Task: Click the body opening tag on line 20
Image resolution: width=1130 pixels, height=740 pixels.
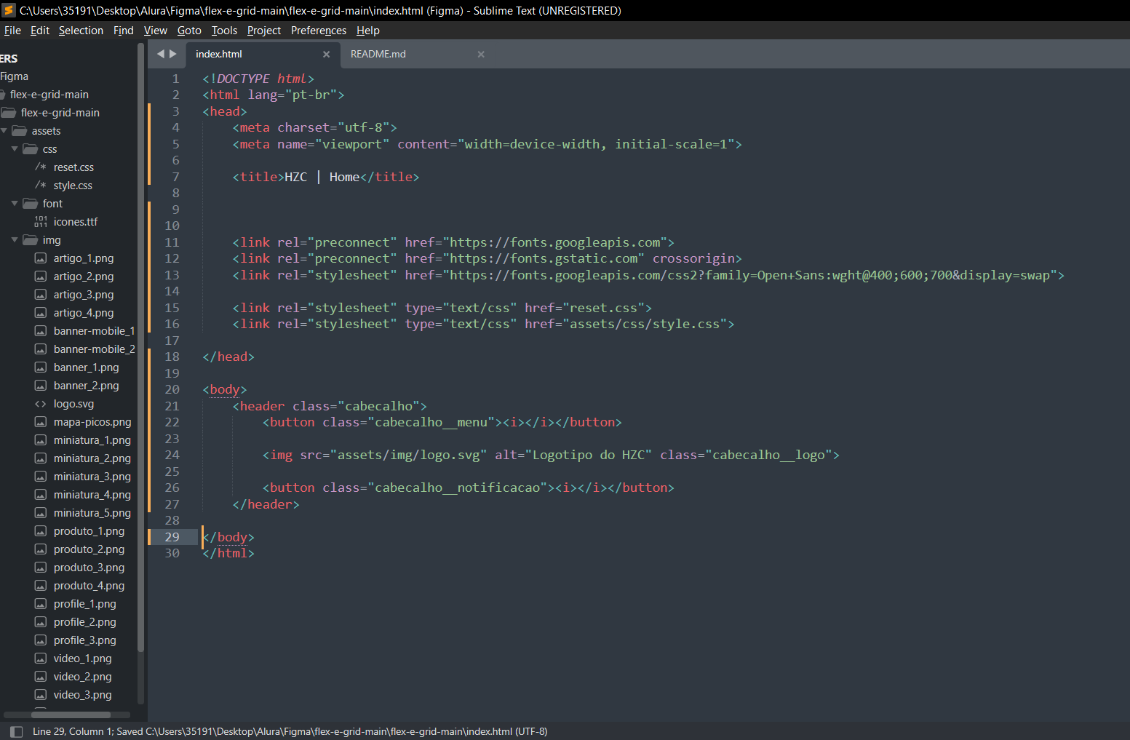Action: [x=224, y=389]
